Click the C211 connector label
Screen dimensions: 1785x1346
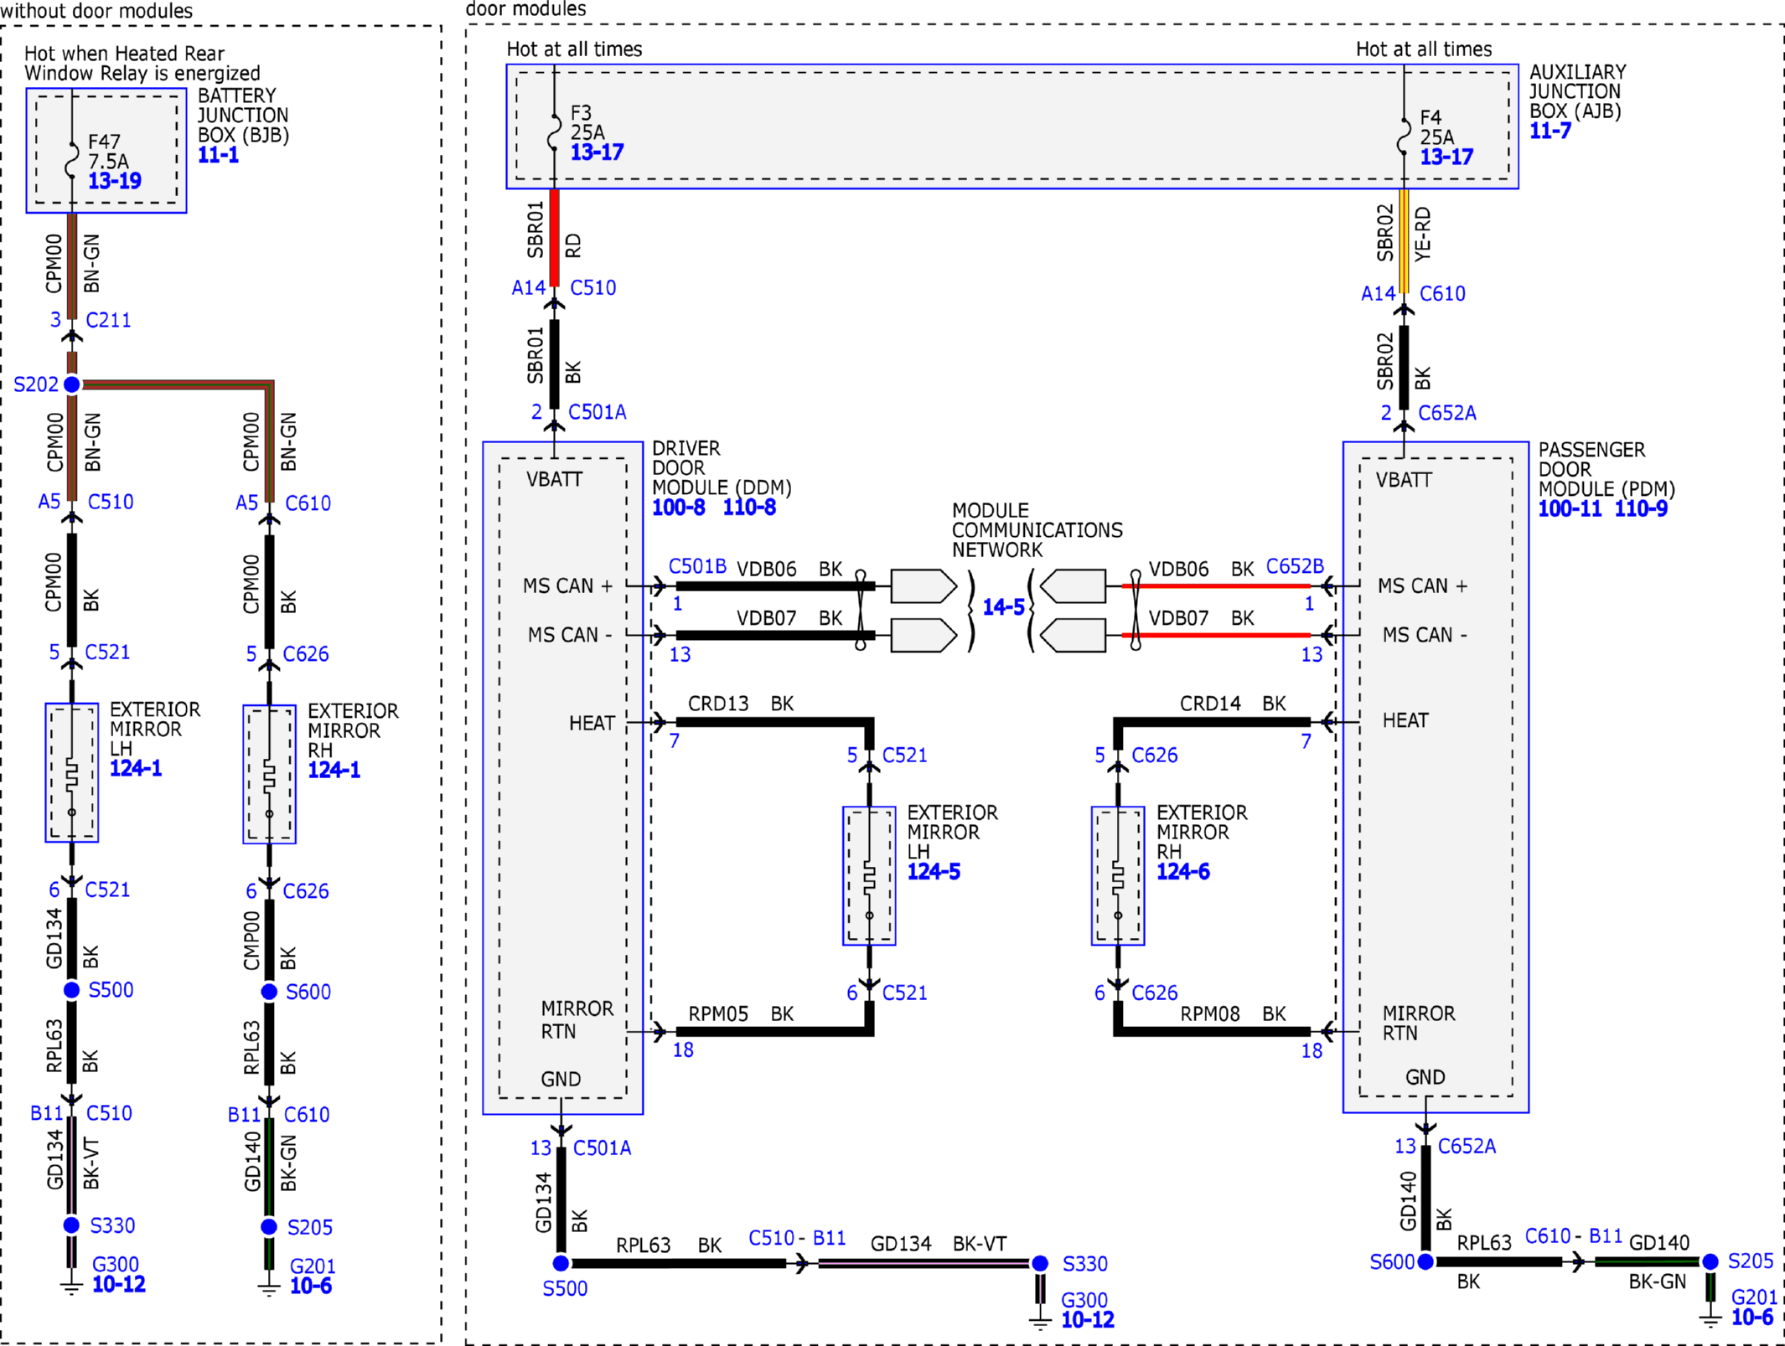108,320
